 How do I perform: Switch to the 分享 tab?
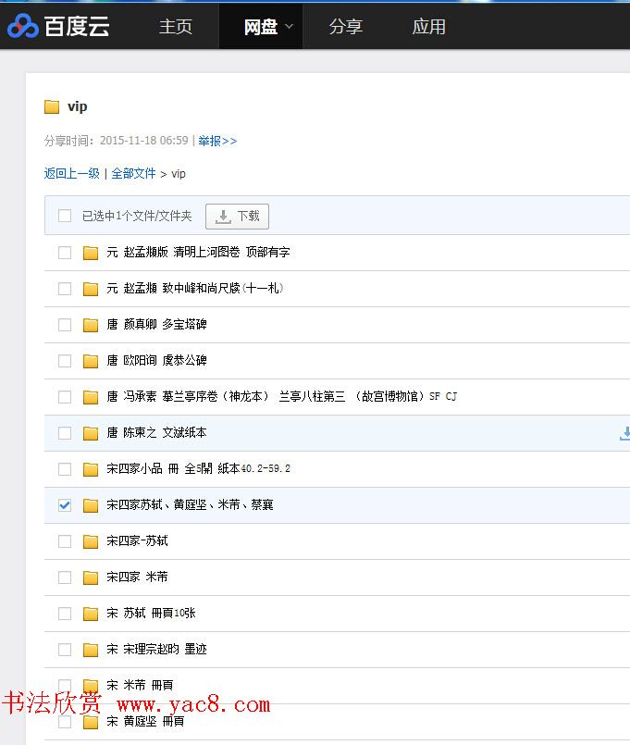[x=345, y=27]
